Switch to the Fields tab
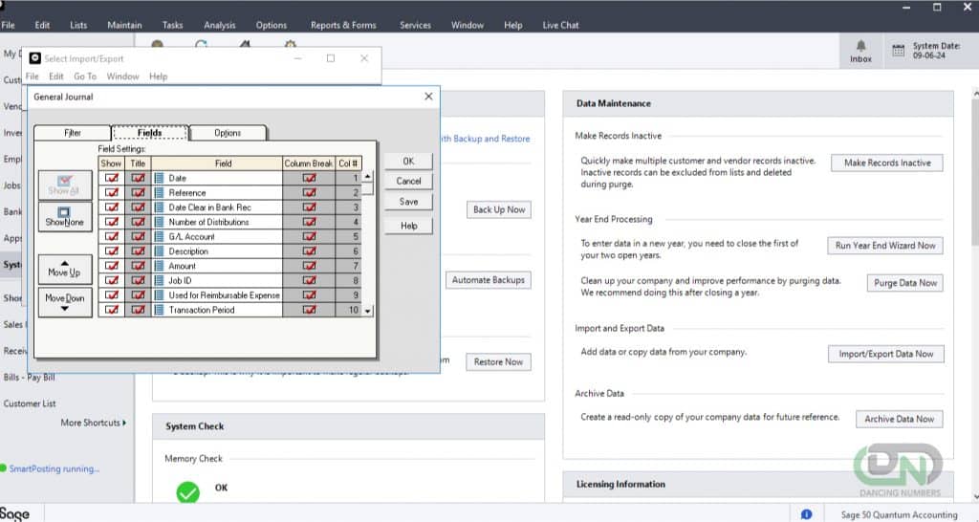979x522 pixels. pos(150,132)
